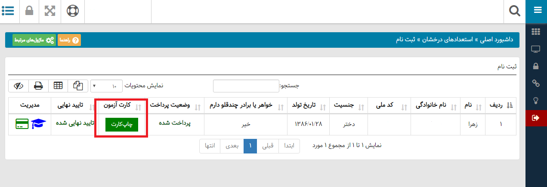547x187 pixels.
Task: Copy table data with the copy icon
Action: coord(78,86)
